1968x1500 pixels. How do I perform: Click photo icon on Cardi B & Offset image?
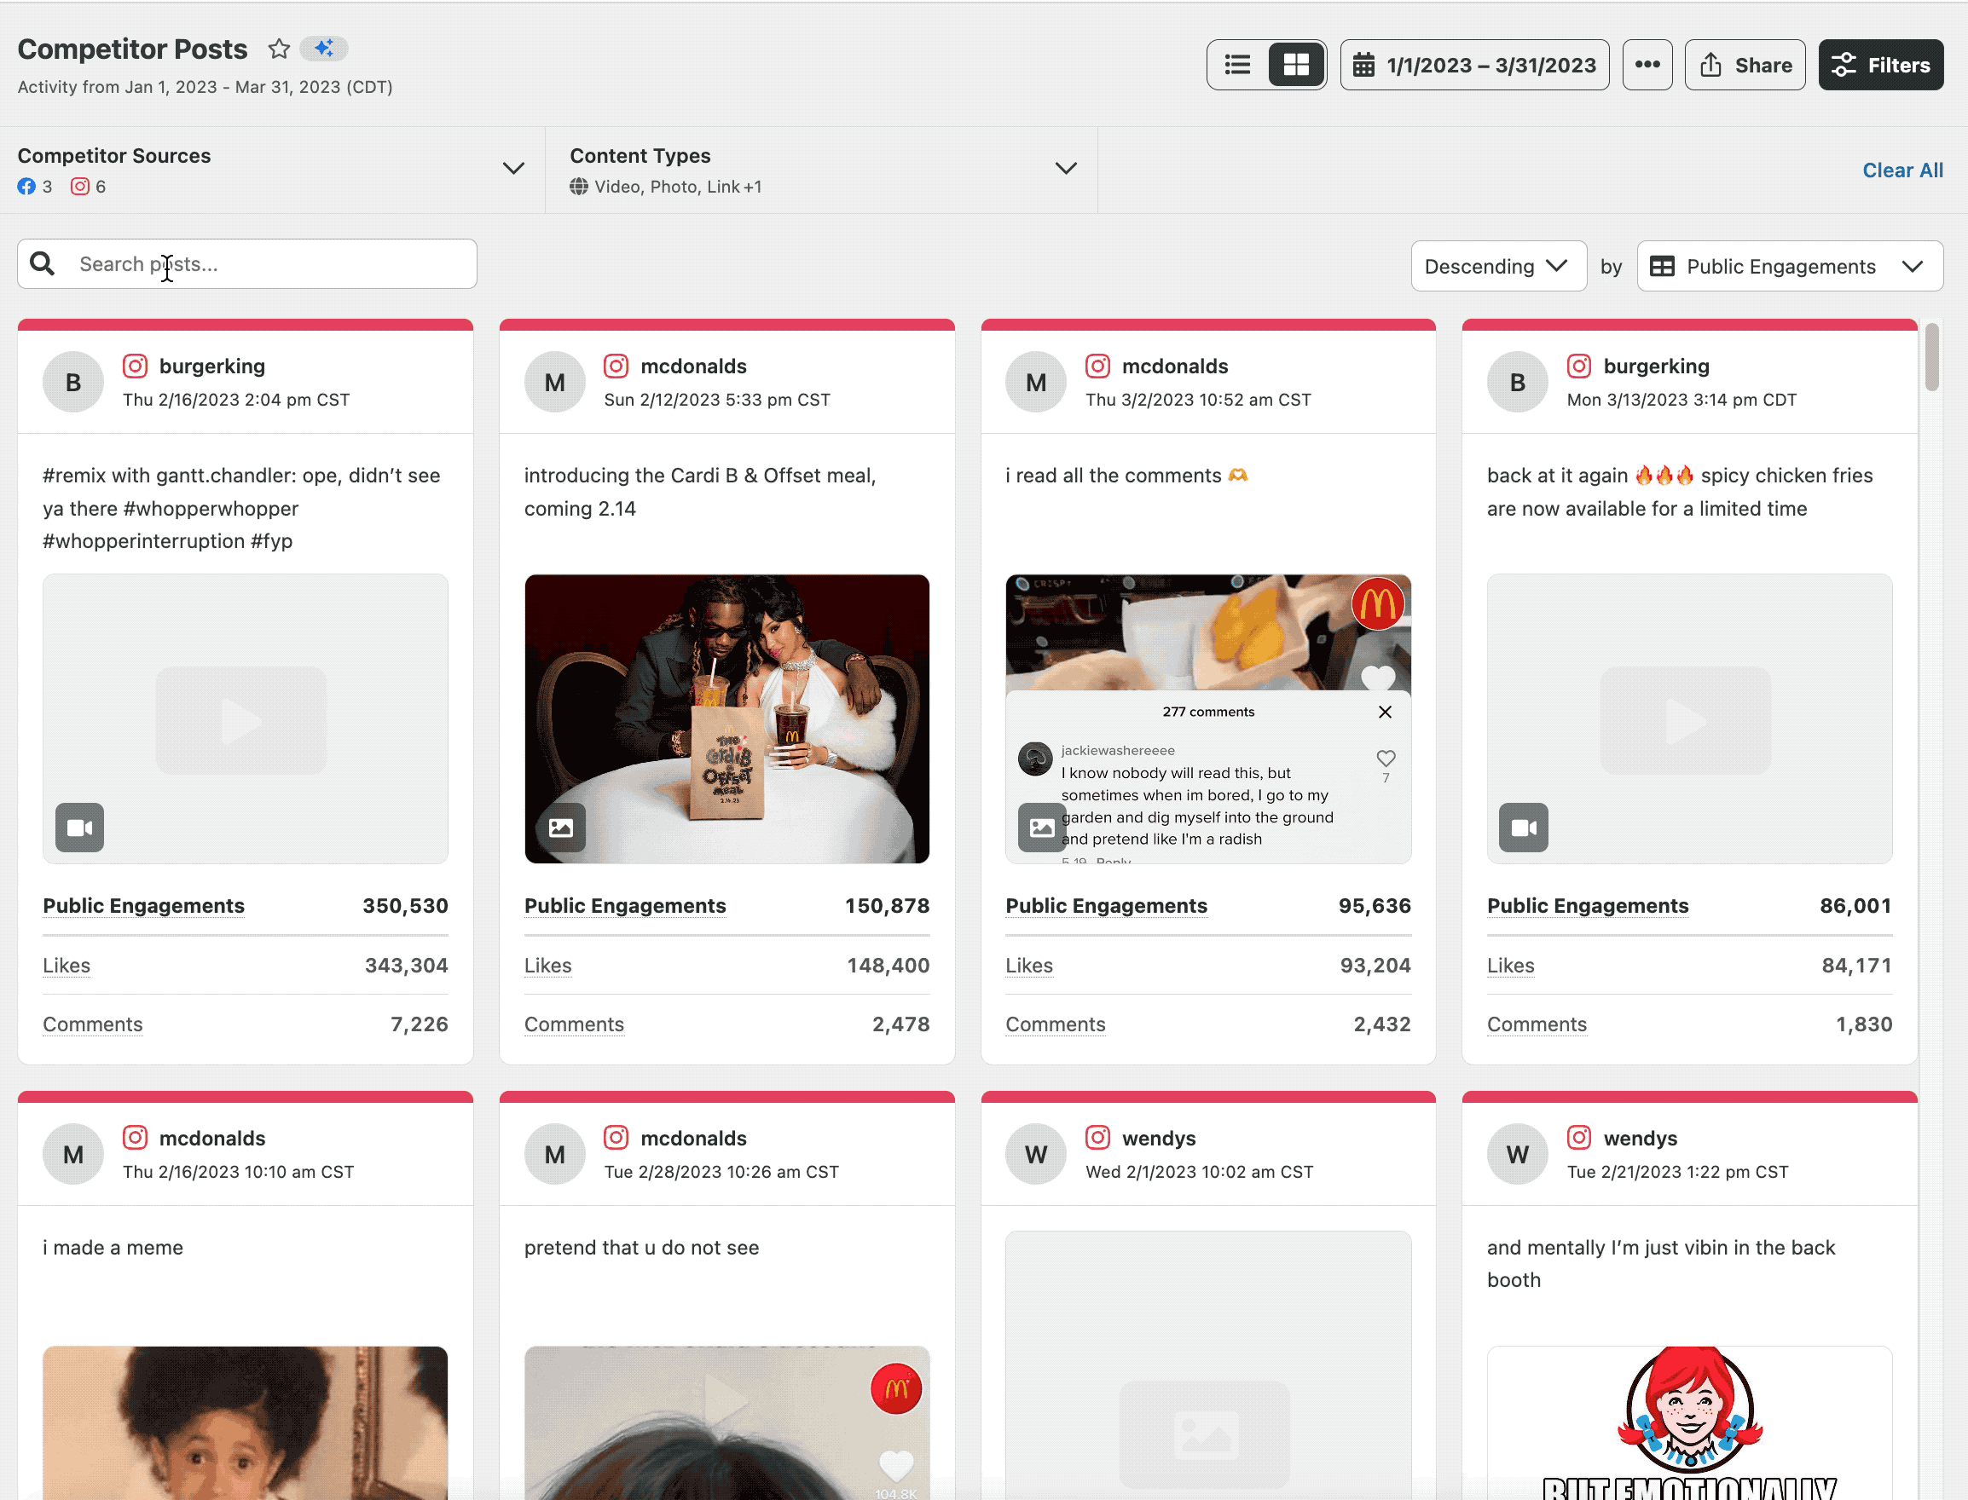pyautogui.click(x=561, y=828)
